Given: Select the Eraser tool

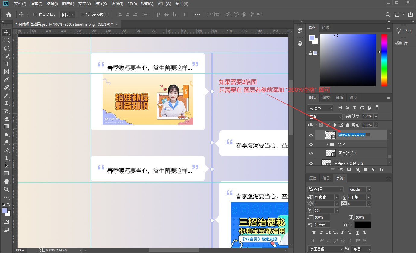Looking at the screenshot, I should click(x=6, y=119).
